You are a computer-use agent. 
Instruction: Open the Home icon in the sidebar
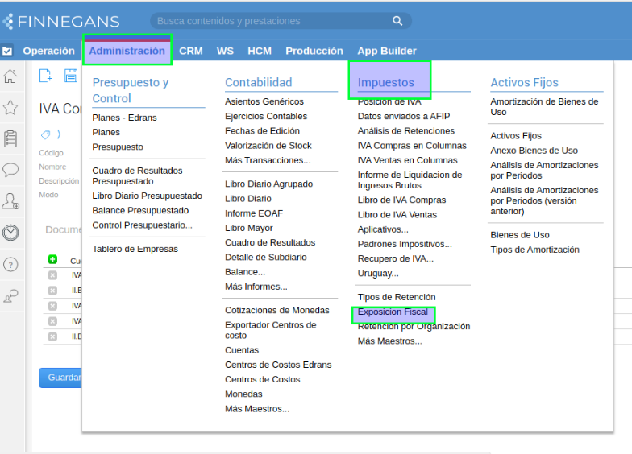tap(10, 76)
